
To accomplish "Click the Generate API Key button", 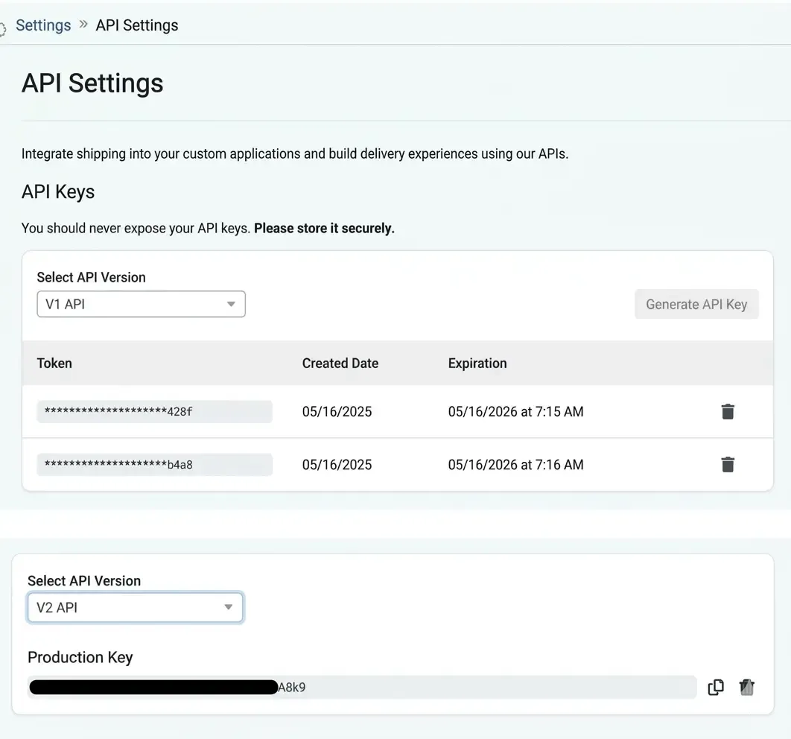I will 696,304.
